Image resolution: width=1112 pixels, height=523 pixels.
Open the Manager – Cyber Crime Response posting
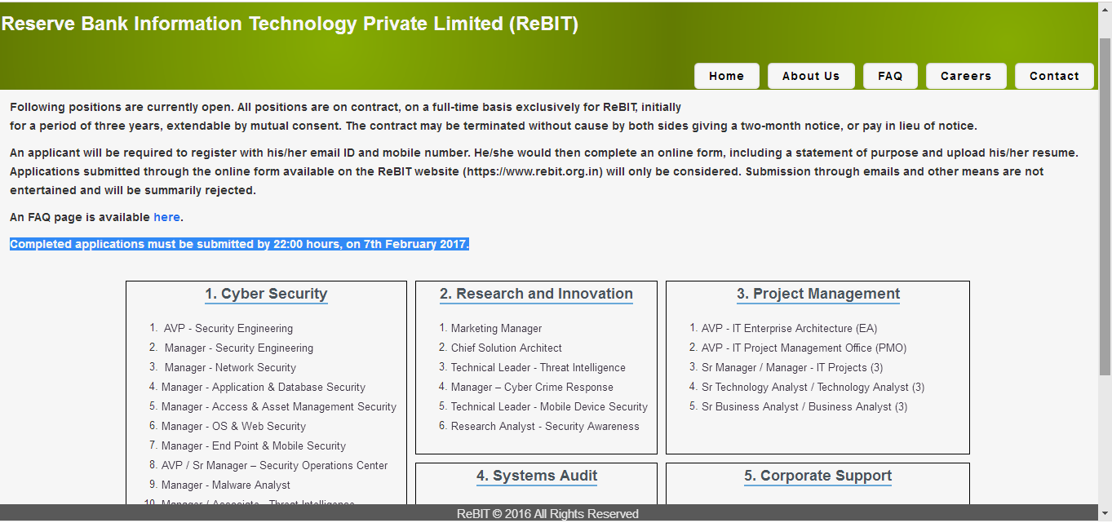pos(532,387)
